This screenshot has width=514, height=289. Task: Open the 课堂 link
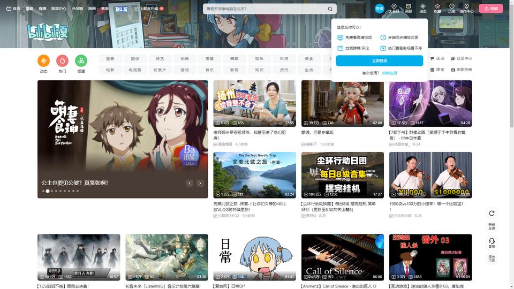pyautogui.click(x=437, y=70)
